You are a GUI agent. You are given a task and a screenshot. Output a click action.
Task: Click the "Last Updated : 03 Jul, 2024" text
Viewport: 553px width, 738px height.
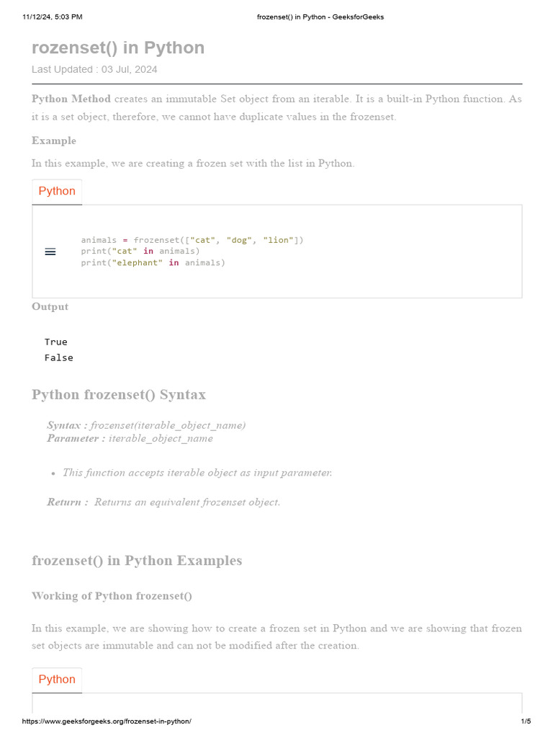(94, 70)
